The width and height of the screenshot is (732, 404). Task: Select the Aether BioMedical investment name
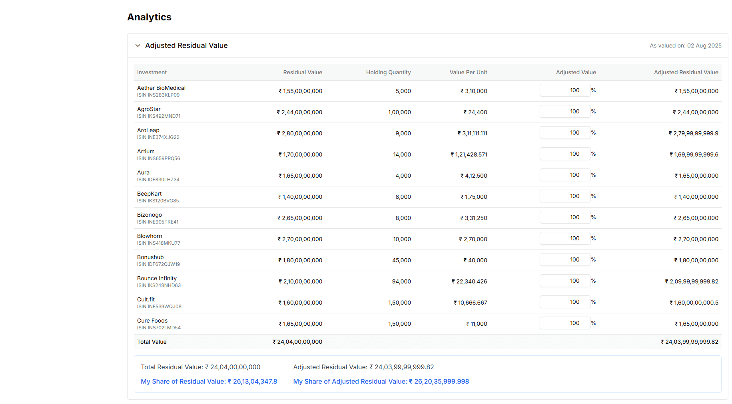point(161,88)
